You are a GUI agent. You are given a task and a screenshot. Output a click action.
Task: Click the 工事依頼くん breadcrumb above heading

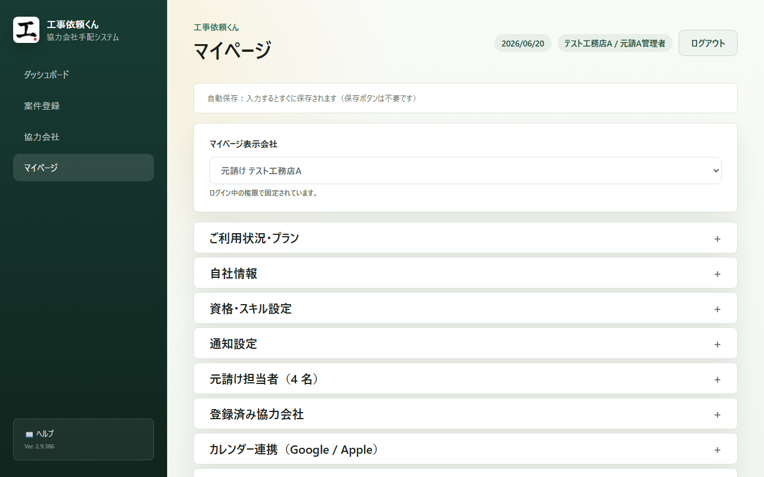point(216,27)
